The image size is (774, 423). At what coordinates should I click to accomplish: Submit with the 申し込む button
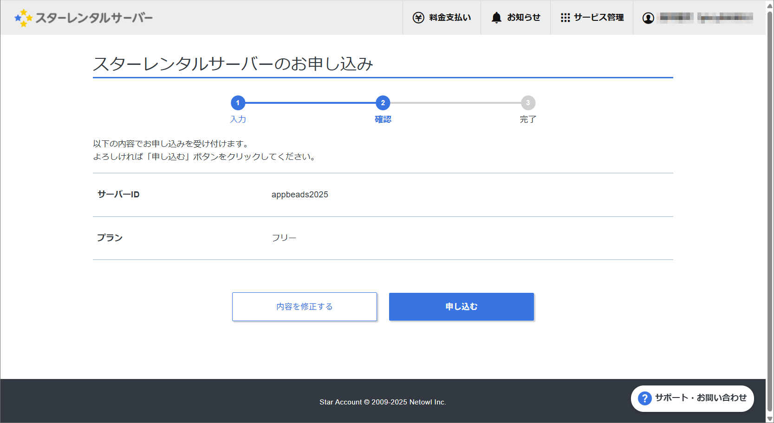pyautogui.click(x=462, y=307)
